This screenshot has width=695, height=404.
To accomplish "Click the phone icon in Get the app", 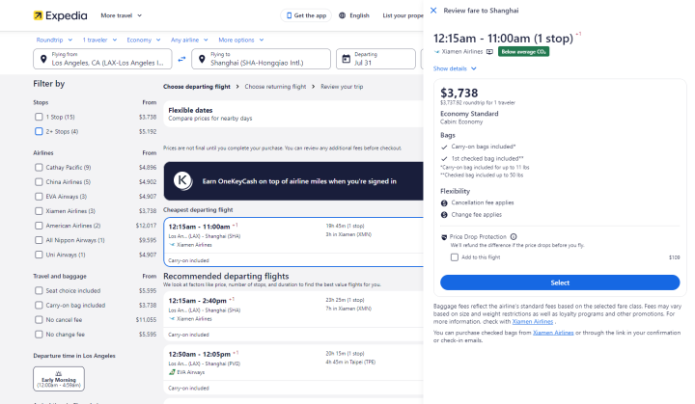I will pos(289,15).
